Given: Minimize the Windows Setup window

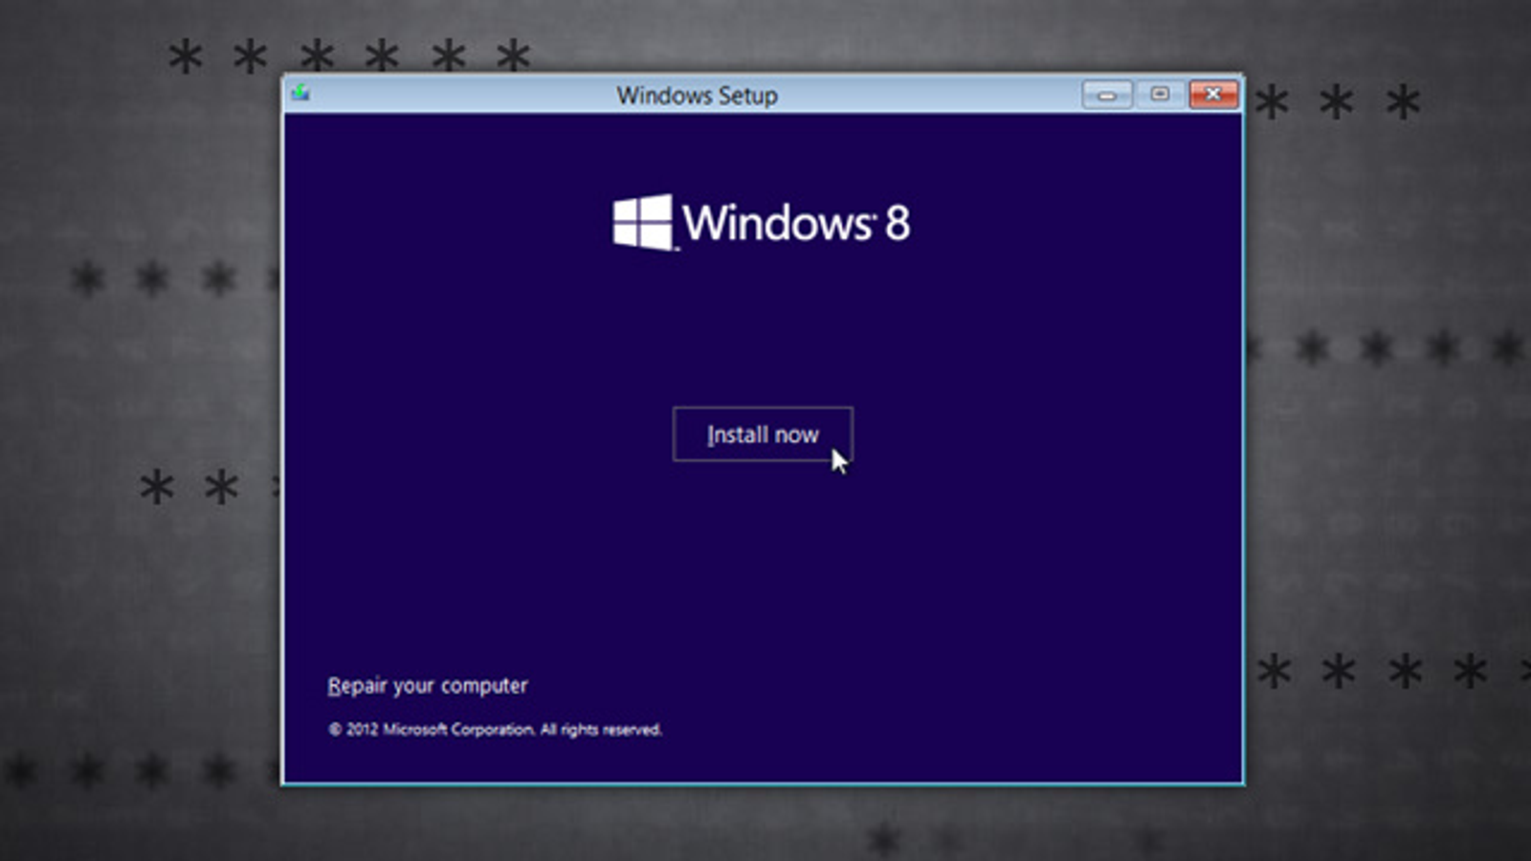Looking at the screenshot, I should pyautogui.click(x=1107, y=95).
